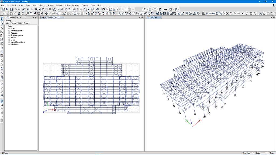Close the 3-D View of STORY1 window

[x=142, y=17]
